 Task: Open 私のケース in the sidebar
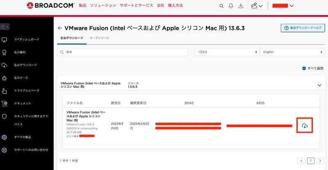click(21, 78)
